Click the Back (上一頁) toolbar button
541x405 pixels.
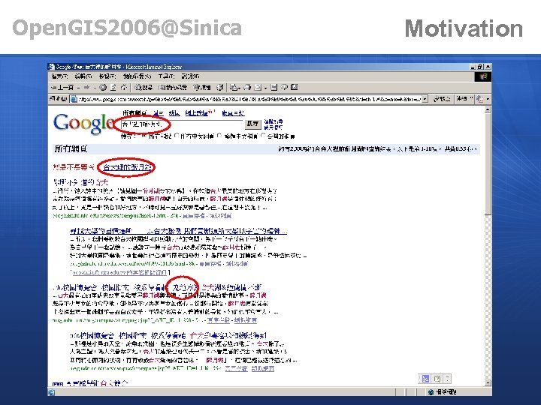(x=62, y=88)
